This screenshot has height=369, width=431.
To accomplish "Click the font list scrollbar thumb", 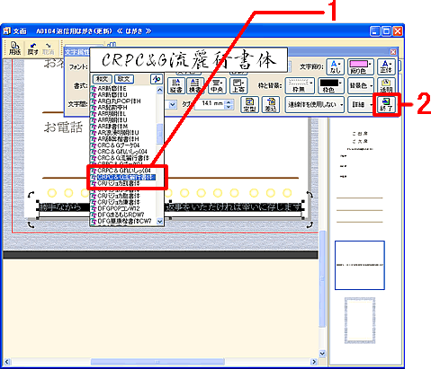I will coord(160,134).
